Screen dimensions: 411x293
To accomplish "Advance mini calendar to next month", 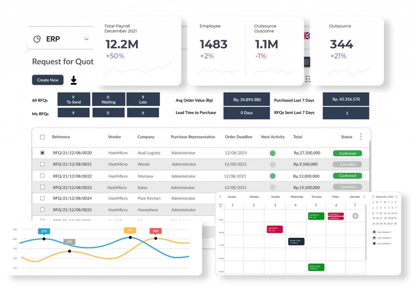I will click(397, 197).
